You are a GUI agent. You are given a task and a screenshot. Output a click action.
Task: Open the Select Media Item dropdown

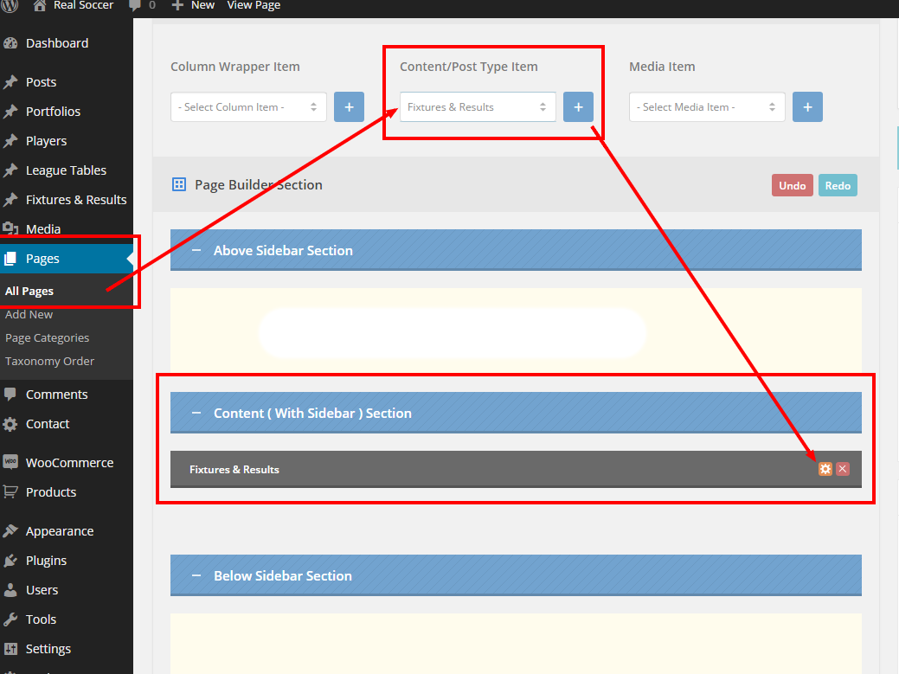707,107
